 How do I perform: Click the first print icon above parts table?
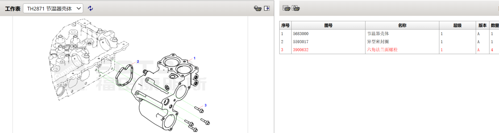point(286,8)
